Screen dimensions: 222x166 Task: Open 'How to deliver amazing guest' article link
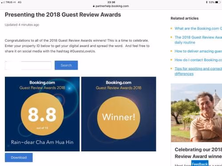[x=198, y=51]
